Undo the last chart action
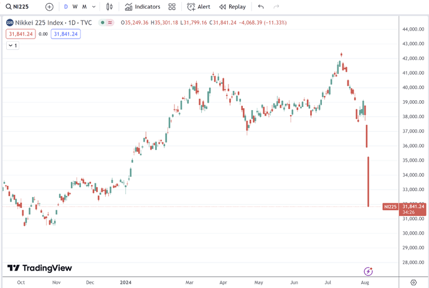429x288 pixels. click(x=261, y=7)
